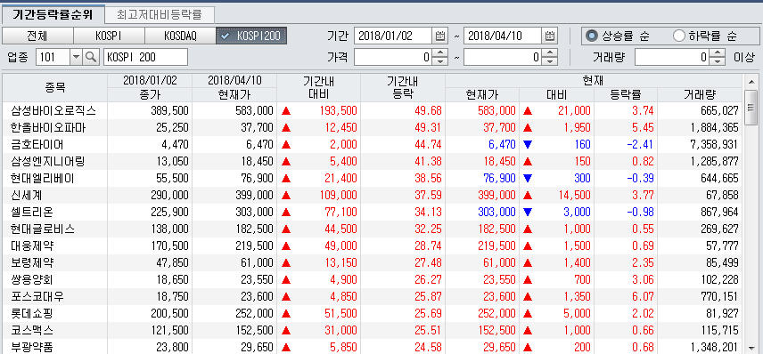Click the 등락률 column header
This screenshot has height=354, width=763.
coord(626,95)
